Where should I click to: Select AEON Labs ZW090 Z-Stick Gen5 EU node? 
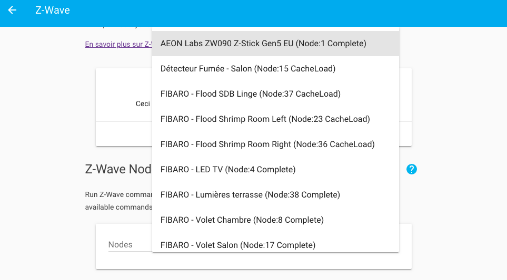tap(263, 44)
